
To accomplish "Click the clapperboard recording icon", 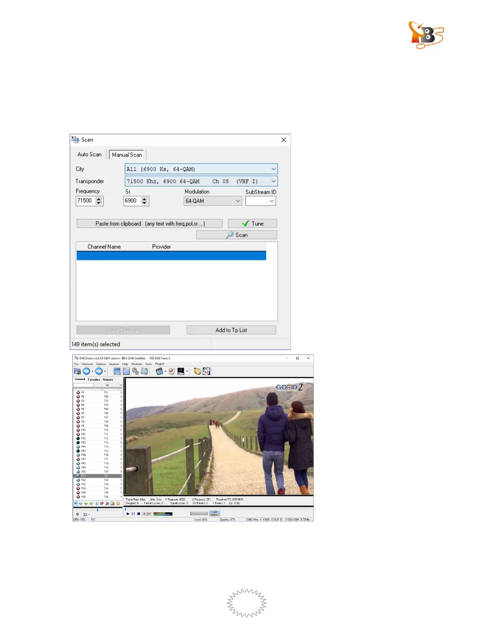I will click(159, 371).
